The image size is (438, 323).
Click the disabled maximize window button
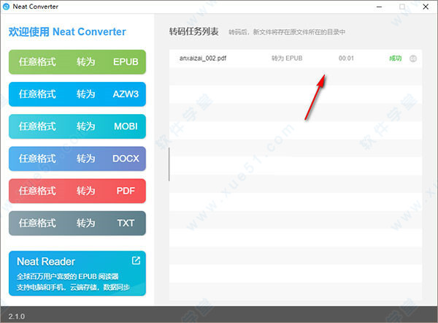tap(401, 7)
